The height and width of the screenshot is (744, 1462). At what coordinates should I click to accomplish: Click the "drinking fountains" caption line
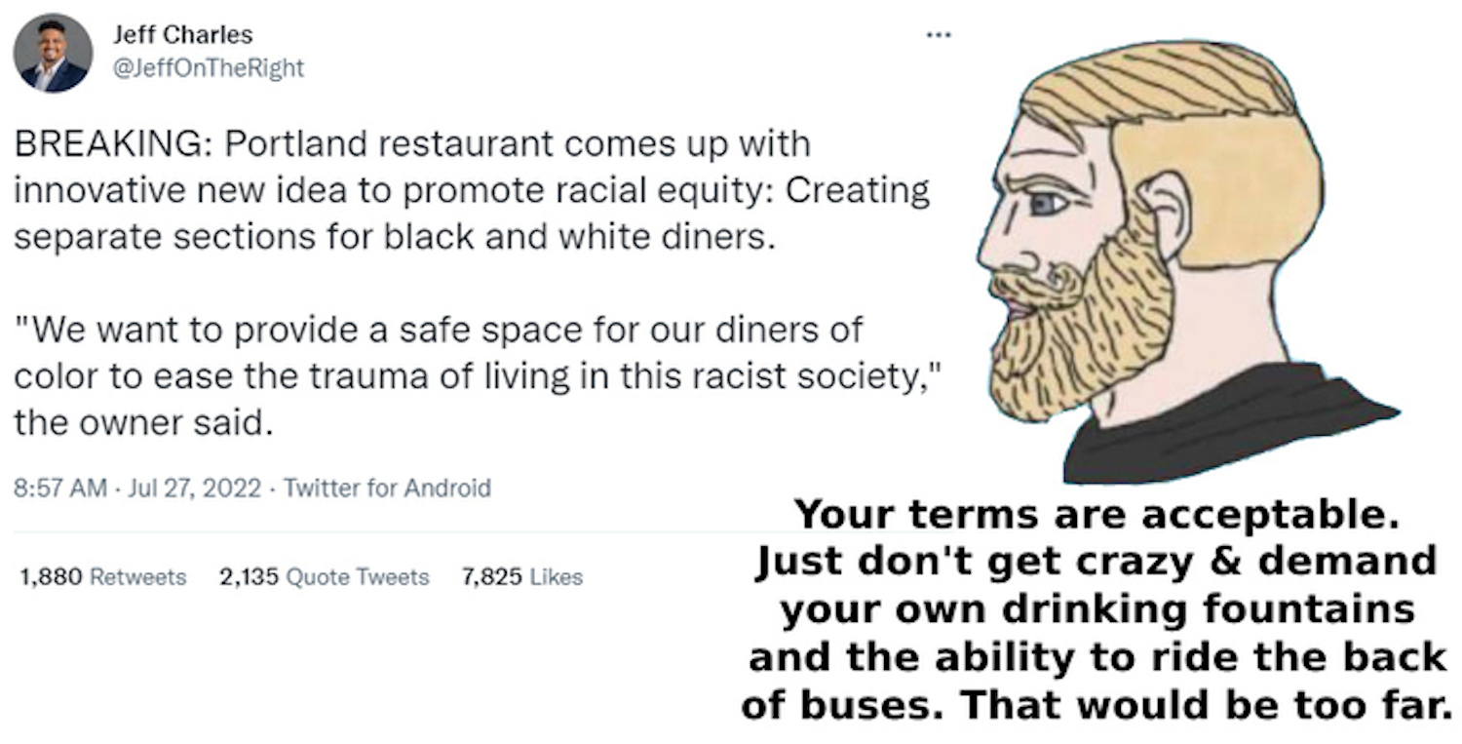tap(1096, 608)
